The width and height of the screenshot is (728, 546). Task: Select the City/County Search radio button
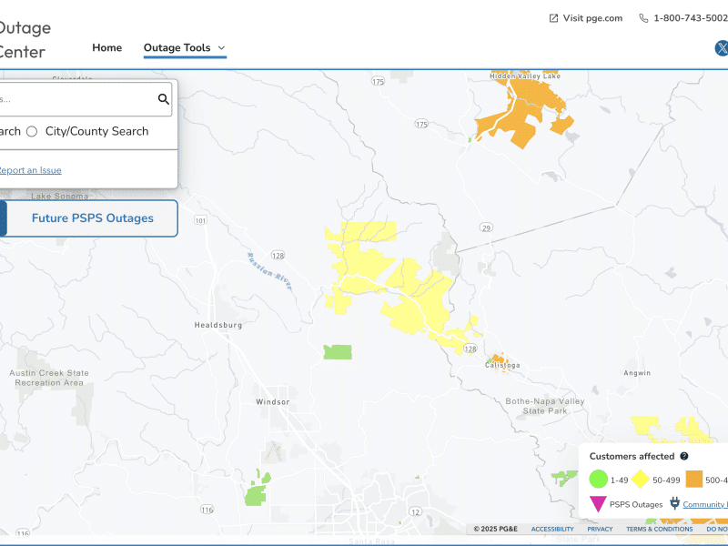tap(32, 131)
